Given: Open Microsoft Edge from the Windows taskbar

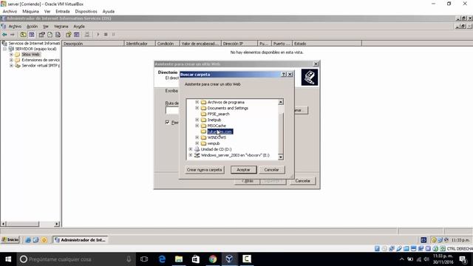Looking at the screenshot, I should 162,259.
